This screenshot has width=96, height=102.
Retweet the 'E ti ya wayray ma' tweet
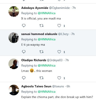pos(42,52)
